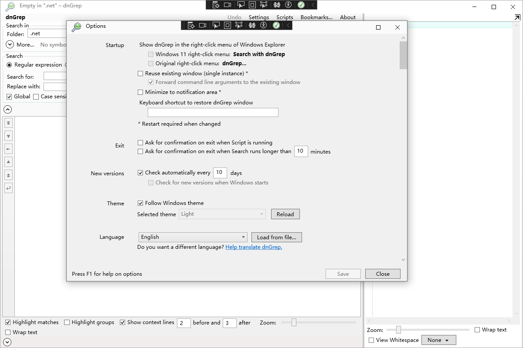Screen dimensions: 523x348
Task: Click the keyboard shortcut input field
Action: (x=213, y=112)
